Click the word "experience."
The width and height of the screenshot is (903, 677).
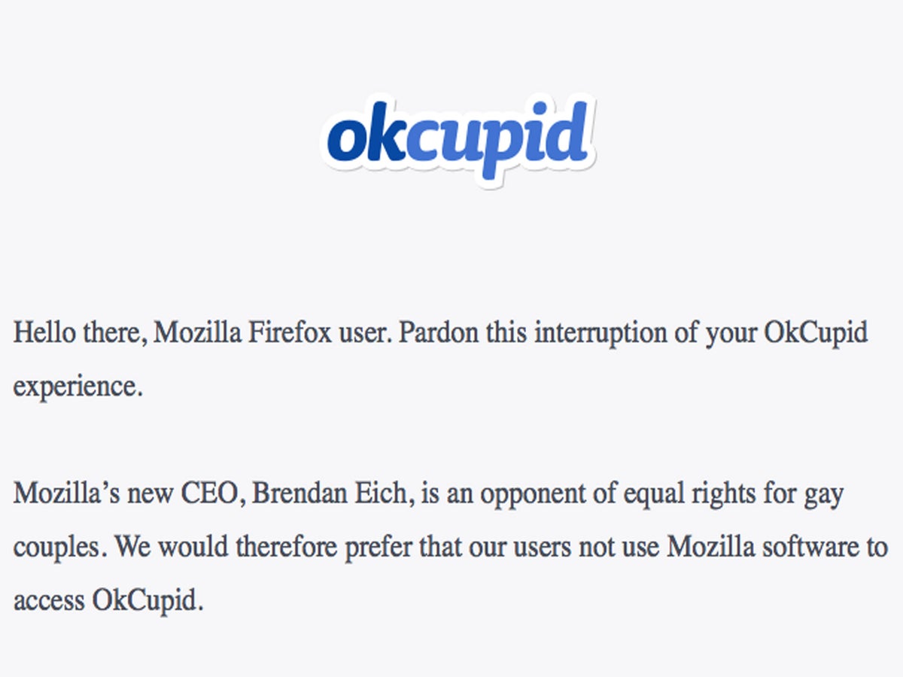[78, 387]
